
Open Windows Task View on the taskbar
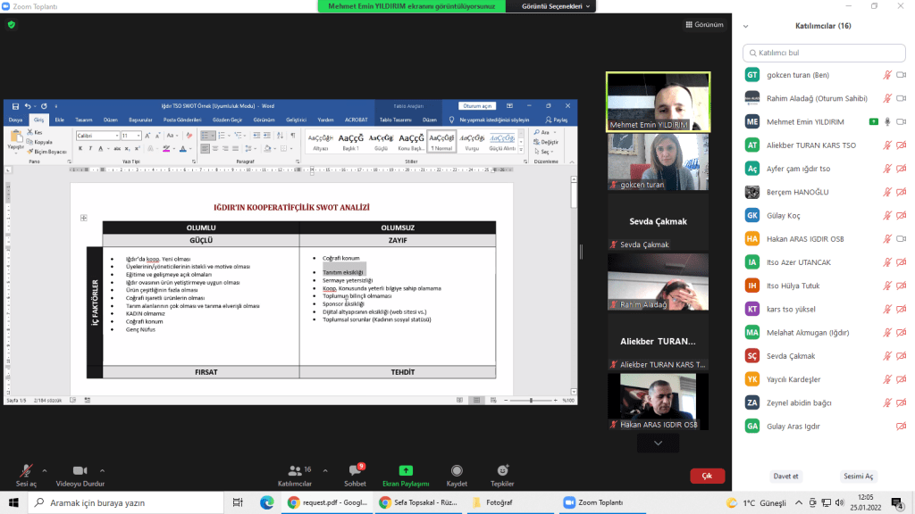[238, 502]
